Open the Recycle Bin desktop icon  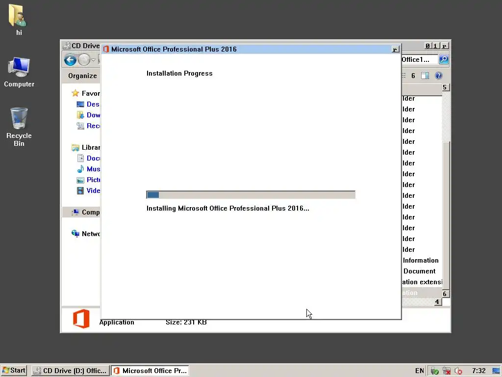(x=19, y=127)
